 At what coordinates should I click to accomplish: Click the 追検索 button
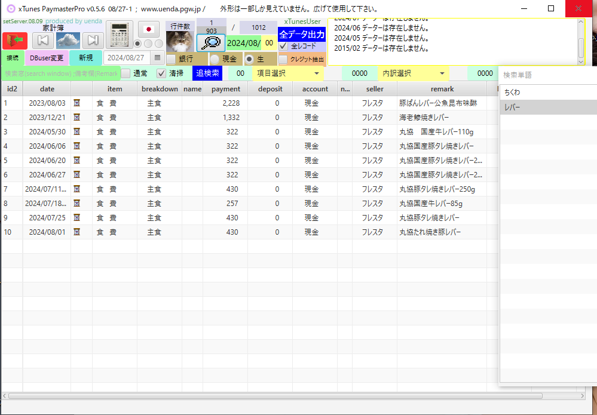207,73
